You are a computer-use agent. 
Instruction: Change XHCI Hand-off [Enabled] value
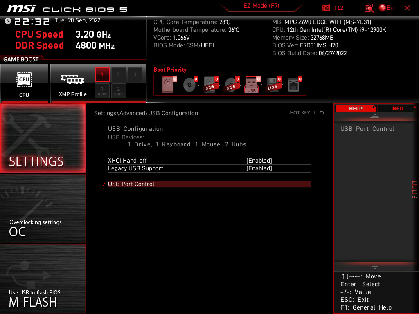[259, 161]
